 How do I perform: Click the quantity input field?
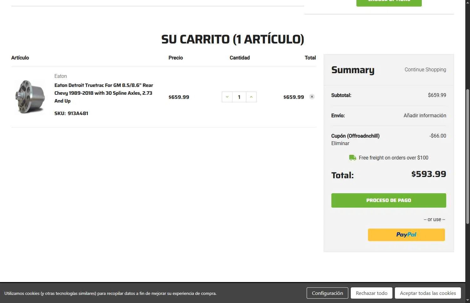click(x=239, y=97)
